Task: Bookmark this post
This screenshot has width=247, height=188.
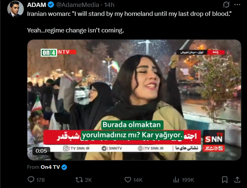Action: [225, 180]
